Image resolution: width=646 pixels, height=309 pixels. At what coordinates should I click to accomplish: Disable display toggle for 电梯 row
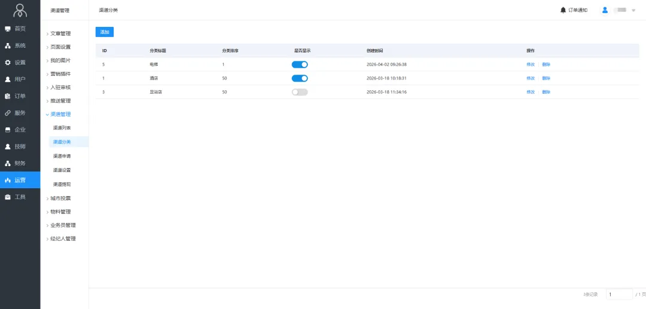300,65
